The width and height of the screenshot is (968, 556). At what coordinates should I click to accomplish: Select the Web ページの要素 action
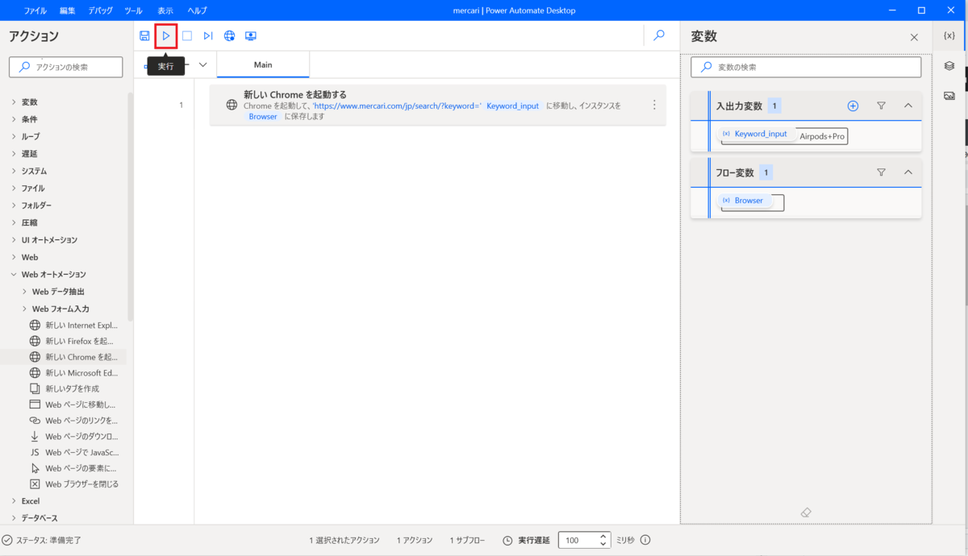[x=73, y=468]
